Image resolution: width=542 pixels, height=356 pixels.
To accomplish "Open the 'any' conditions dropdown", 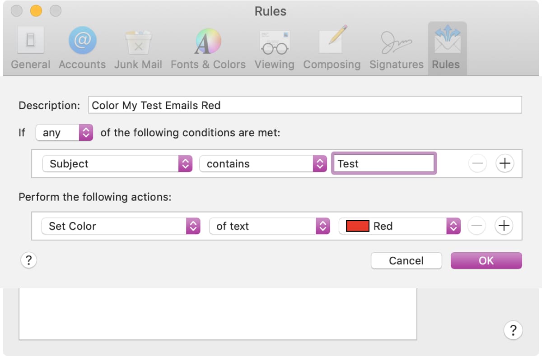I will tap(65, 133).
